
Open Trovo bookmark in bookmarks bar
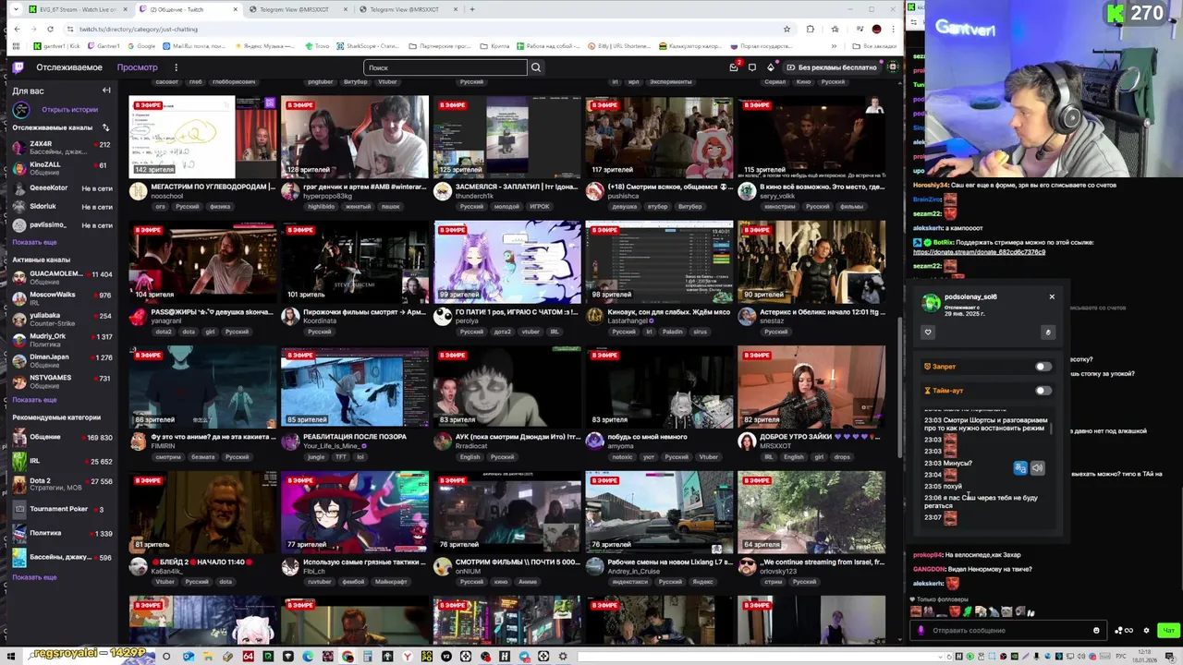pyautogui.click(x=319, y=46)
